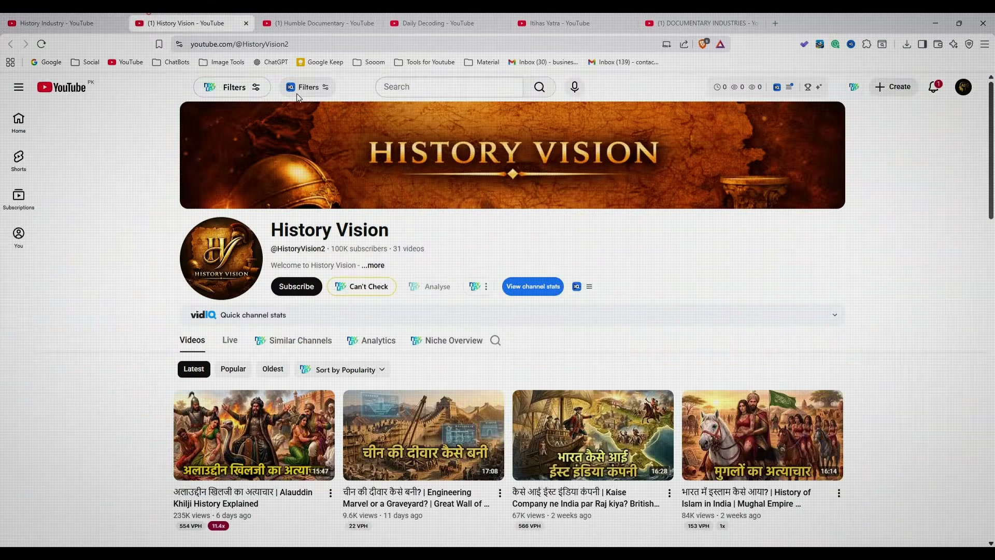Bookmark this page with the bookmark icon
Viewport: 995px width, 560px height.
coord(159,45)
